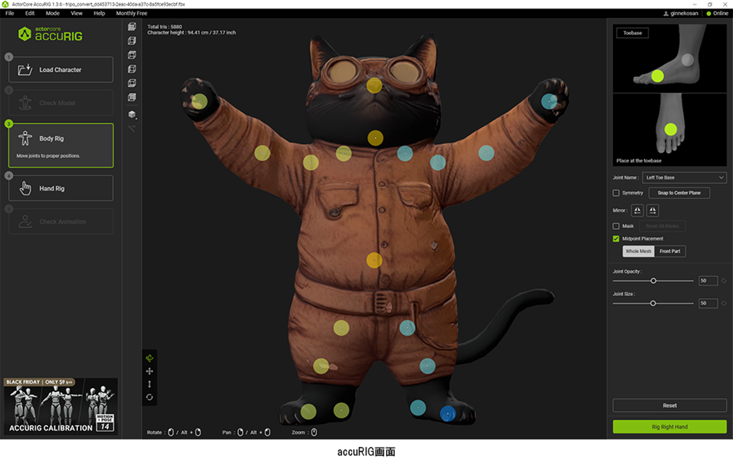This screenshot has width=733, height=464.
Task: Select the teal joint on the raised paw
Action: coord(549,101)
